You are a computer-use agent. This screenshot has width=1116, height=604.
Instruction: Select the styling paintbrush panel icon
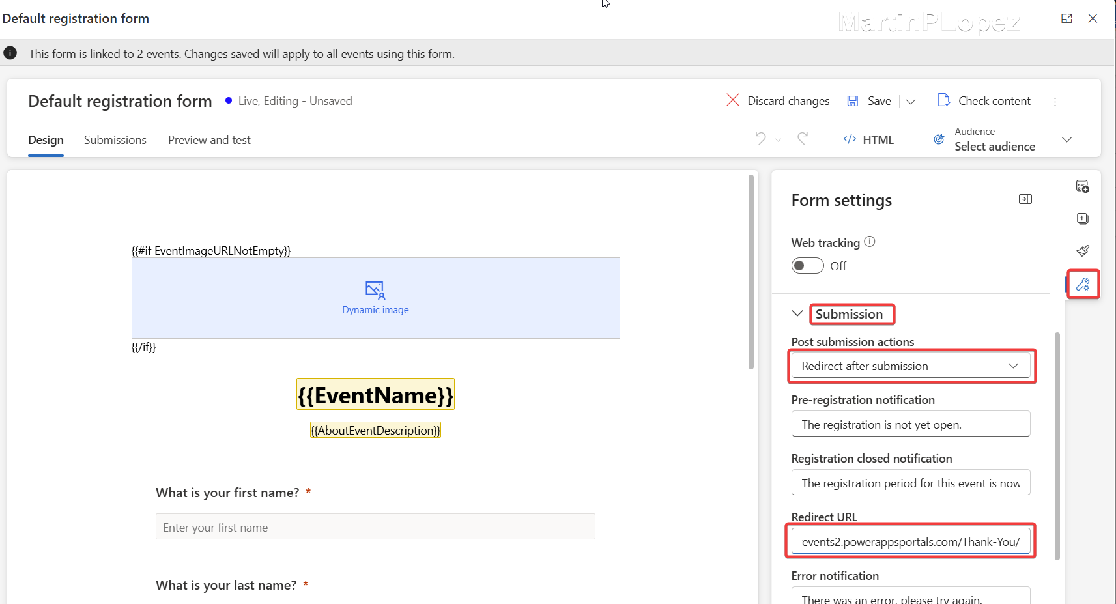click(x=1083, y=251)
